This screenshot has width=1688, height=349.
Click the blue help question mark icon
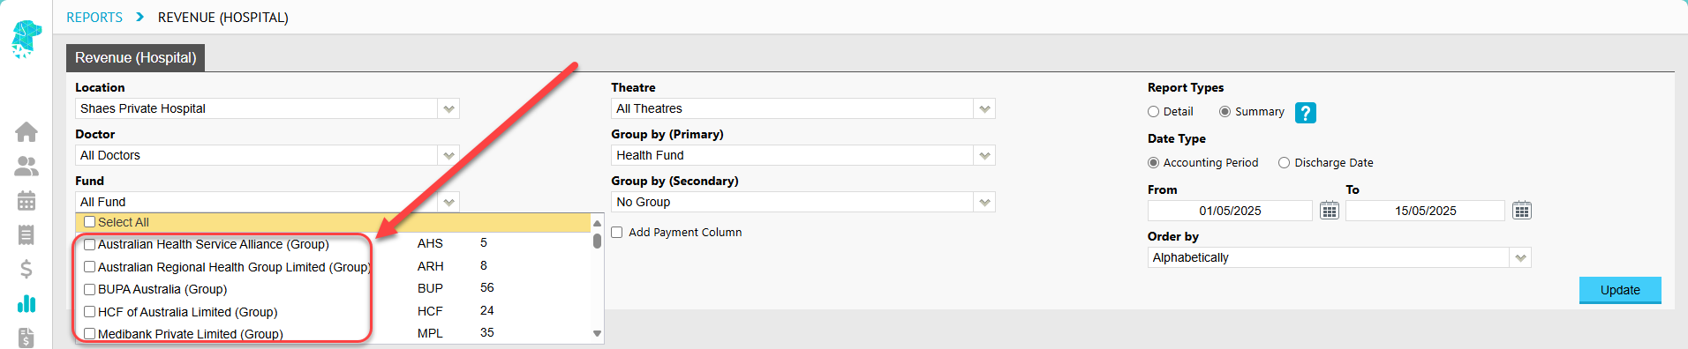[1306, 113]
